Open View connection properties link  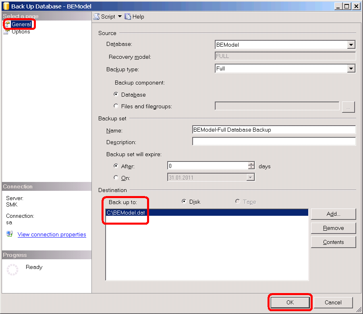tap(52, 234)
